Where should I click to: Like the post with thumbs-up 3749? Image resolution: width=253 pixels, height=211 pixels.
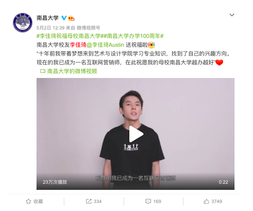coord(206,201)
